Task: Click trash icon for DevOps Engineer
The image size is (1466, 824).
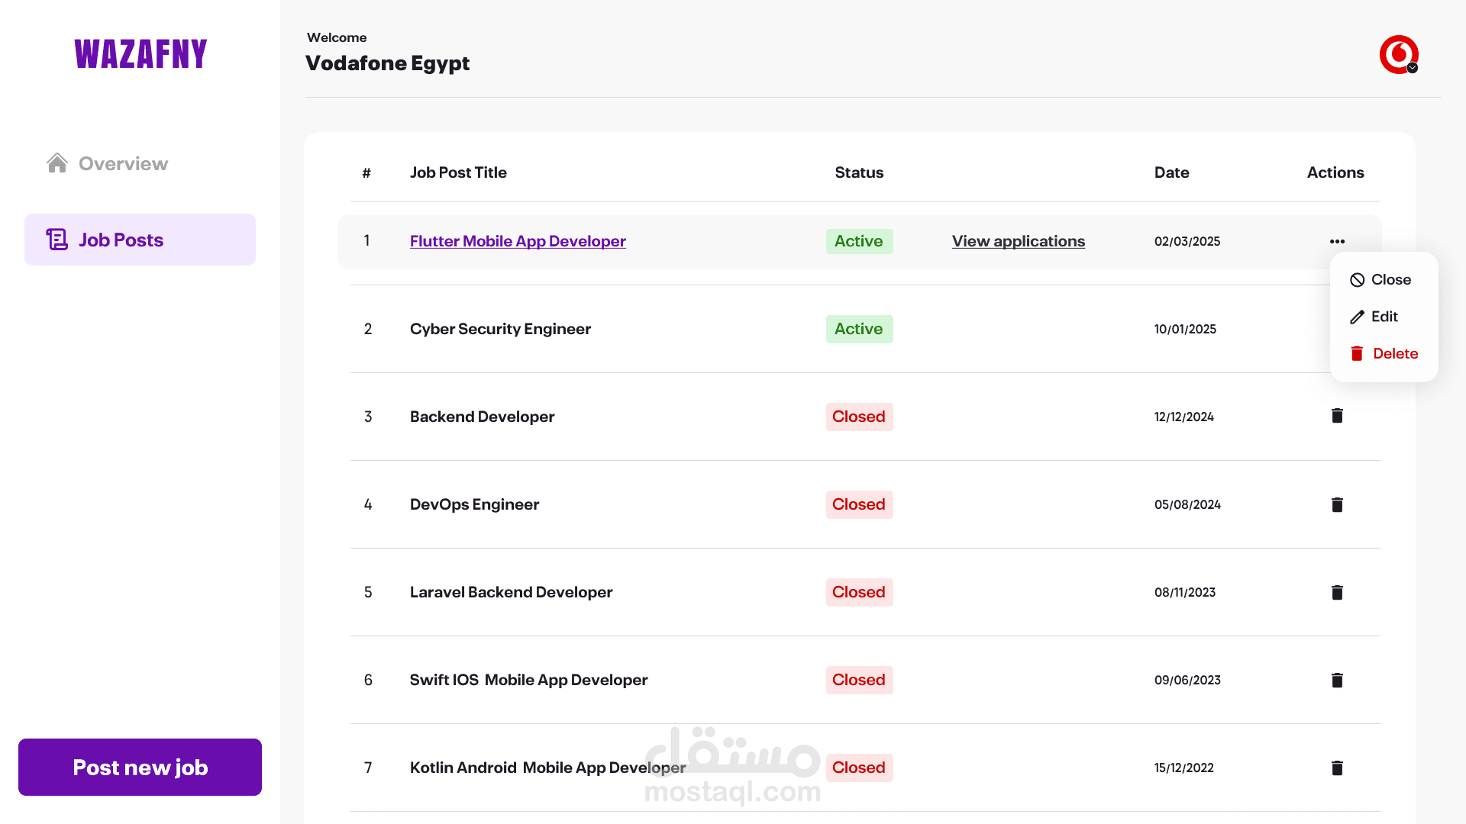Action: [1337, 504]
